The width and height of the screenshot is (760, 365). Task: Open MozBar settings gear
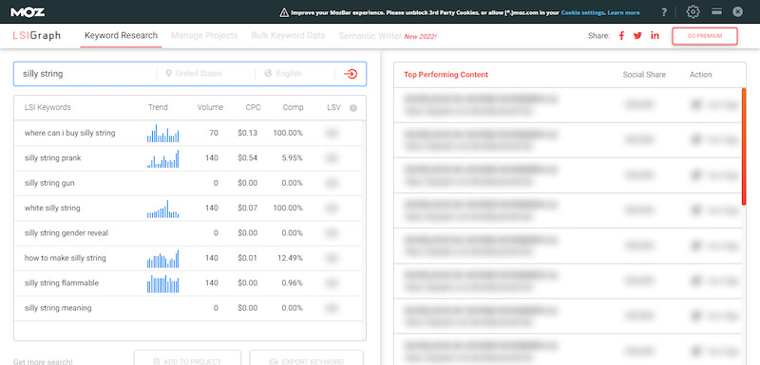pyautogui.click(x=693, y=12)
